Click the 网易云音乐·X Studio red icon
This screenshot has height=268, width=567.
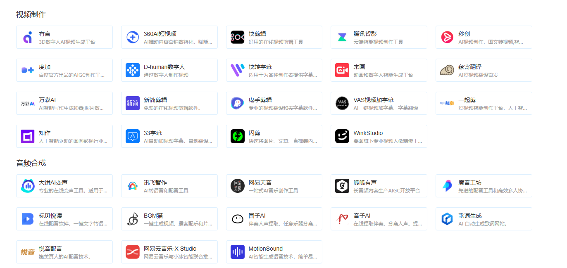pyautogui.click(x=133, y=252)
